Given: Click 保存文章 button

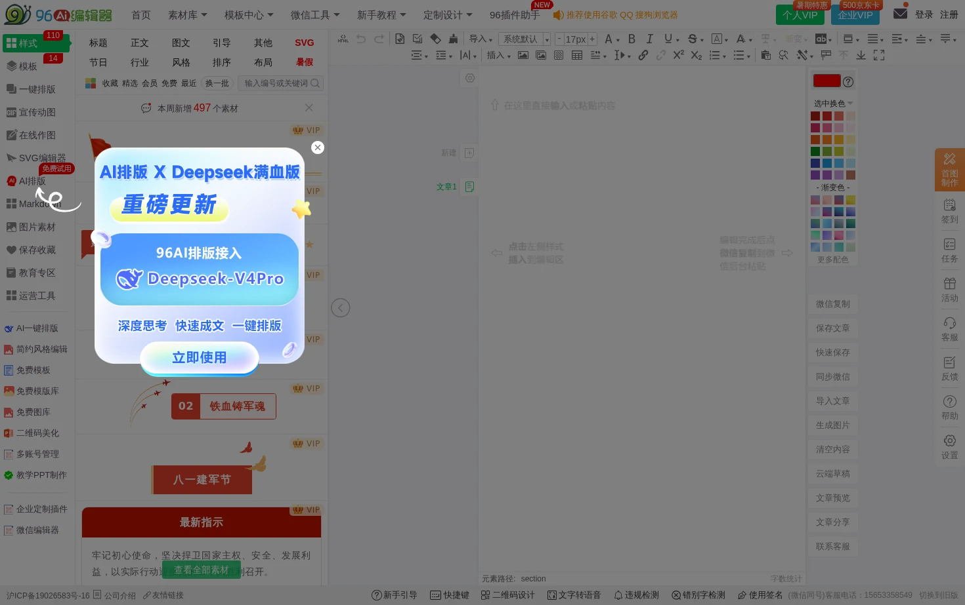Looking at the screenshot, I should pos(832,328).
